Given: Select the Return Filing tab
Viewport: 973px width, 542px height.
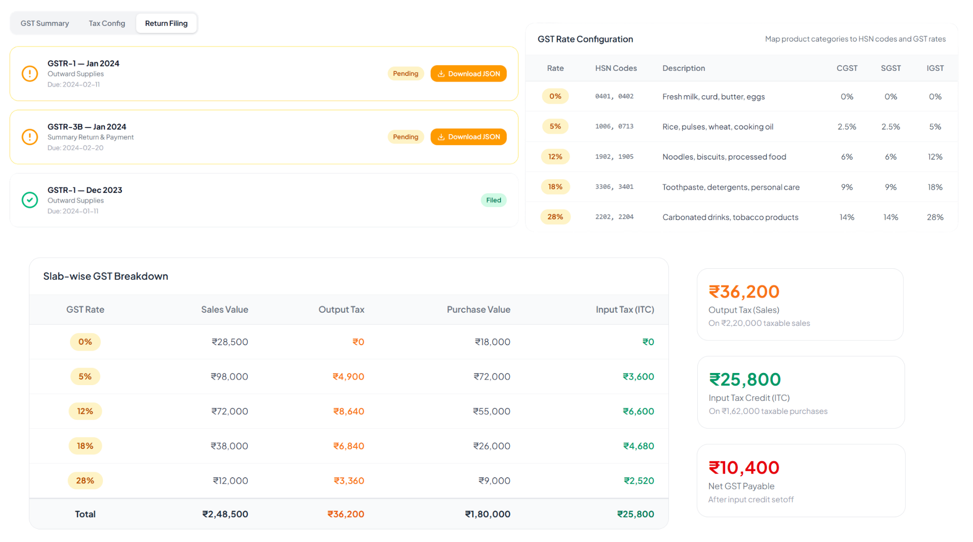Looking at the screenshot, I should point(166,23).
